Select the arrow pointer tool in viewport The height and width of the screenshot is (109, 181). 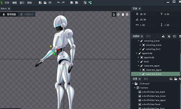coord(114,14)
